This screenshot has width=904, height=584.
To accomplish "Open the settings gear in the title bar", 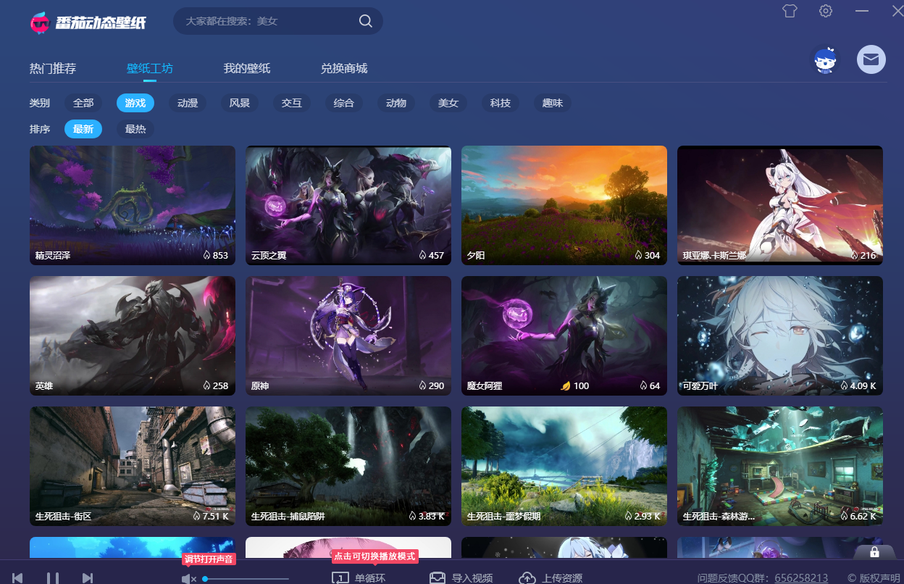I will click(826, 11).
